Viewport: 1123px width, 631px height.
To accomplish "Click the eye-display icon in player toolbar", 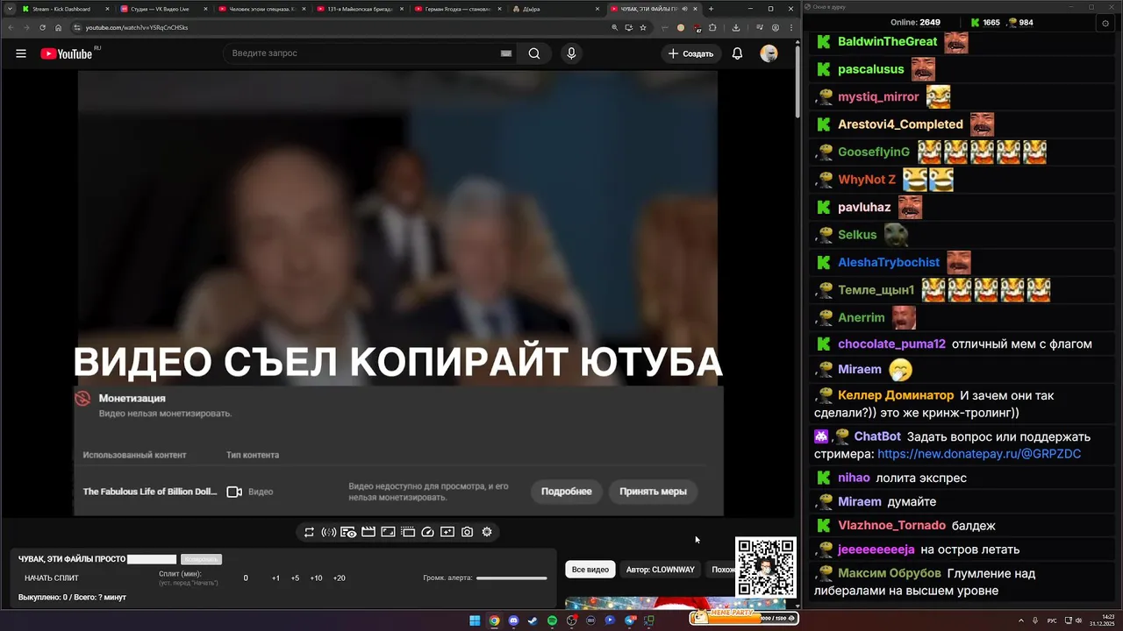I will coord(348,532).
